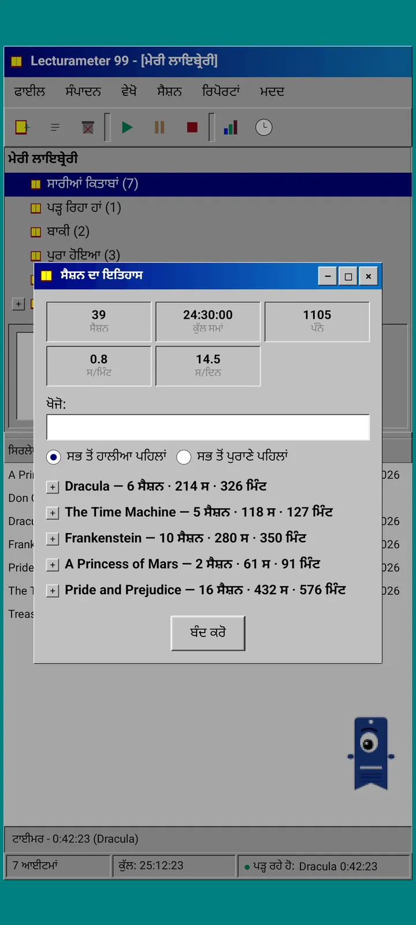Click the A Princess of Mars — 2 ਸੈਸ਼ਨ row text
The image size is (416, 925).
click(x=192, y=564)
